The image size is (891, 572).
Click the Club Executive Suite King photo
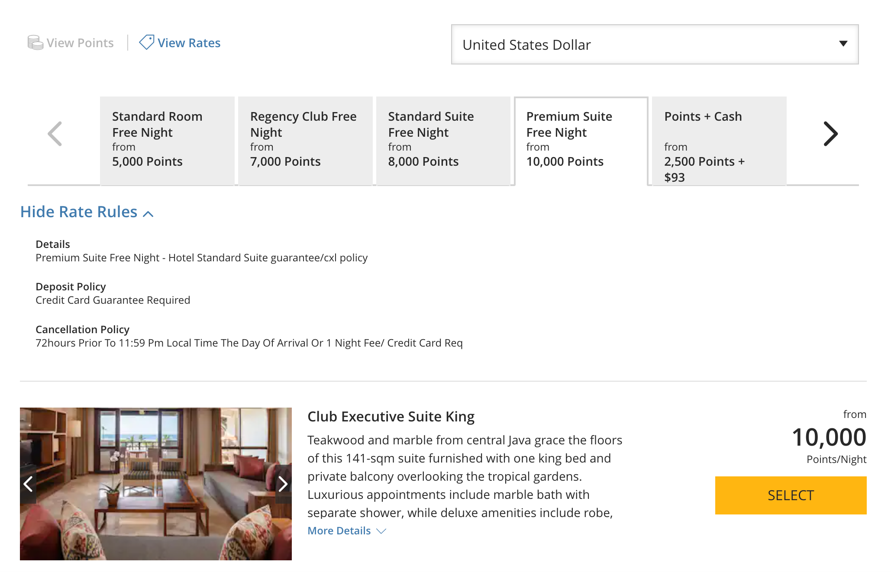click(x=156, y=485)
